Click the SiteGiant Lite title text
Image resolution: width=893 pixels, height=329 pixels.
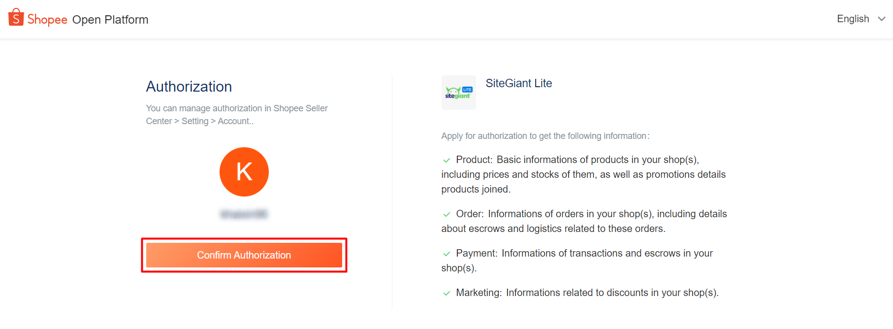coord(519,83)
